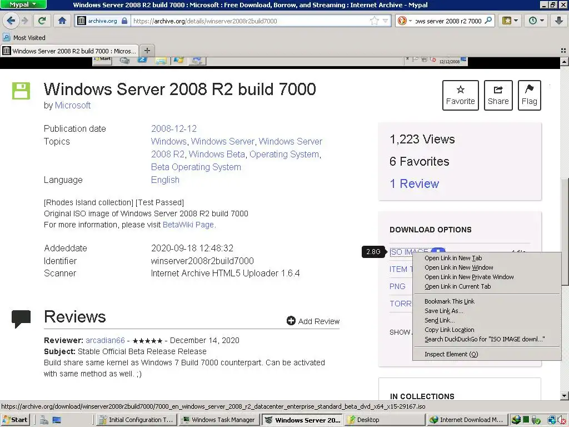569x427 pixels.
Task: Open reviewer arcadian66 profile link
Action: click(x=105, y=340)
